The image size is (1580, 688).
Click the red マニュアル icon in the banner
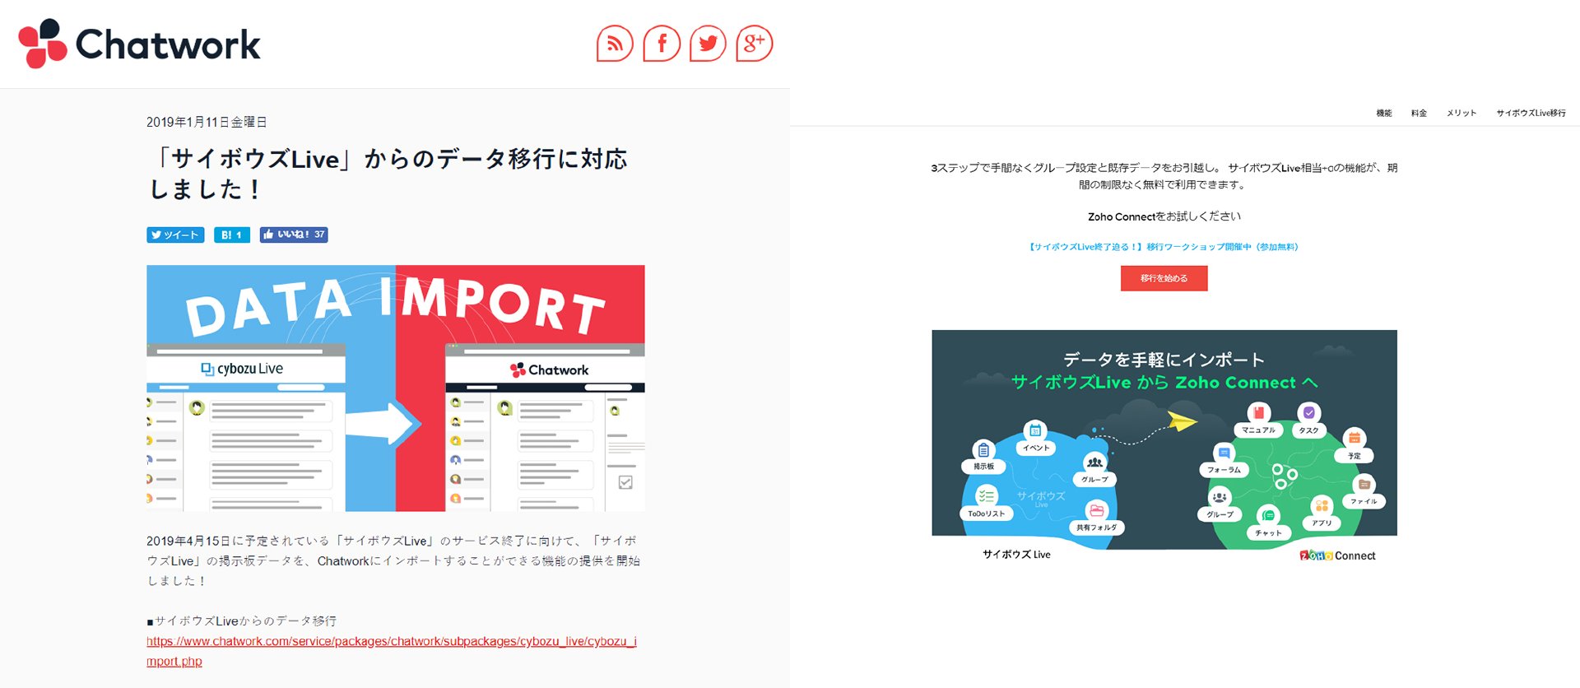(1258, 412)
